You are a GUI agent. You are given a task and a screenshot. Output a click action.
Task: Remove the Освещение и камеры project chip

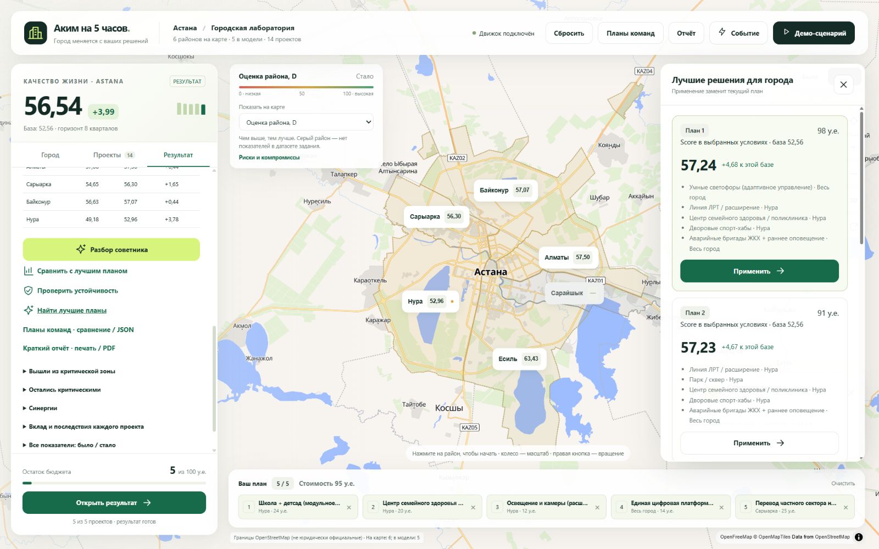point(597,507)
